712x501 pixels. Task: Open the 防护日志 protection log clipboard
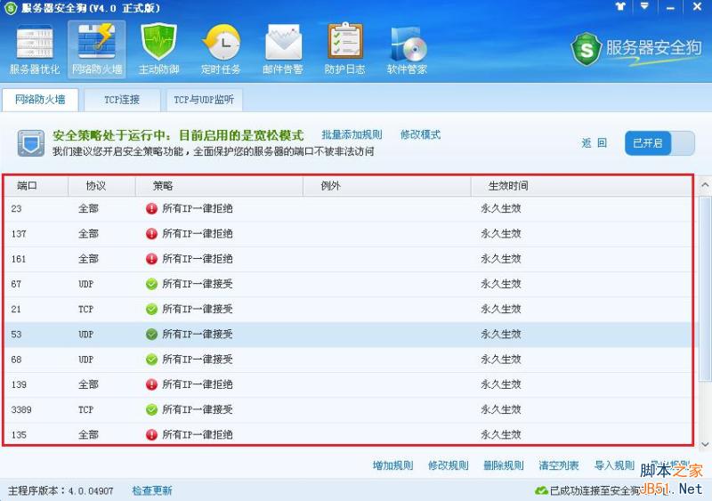point(344,49)
